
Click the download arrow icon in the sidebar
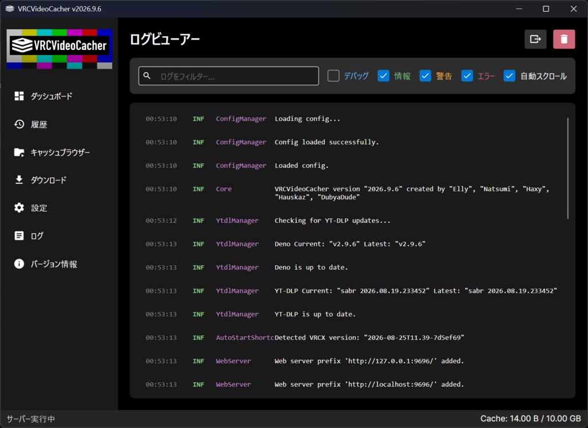pyautogui.click(x=19, y=180)
